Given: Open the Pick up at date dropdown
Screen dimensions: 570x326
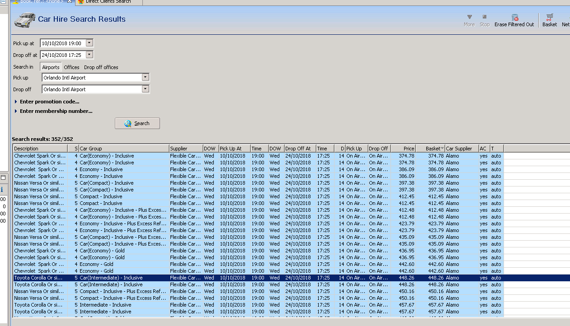Looking at the screenshot, I should coord(89,43).
